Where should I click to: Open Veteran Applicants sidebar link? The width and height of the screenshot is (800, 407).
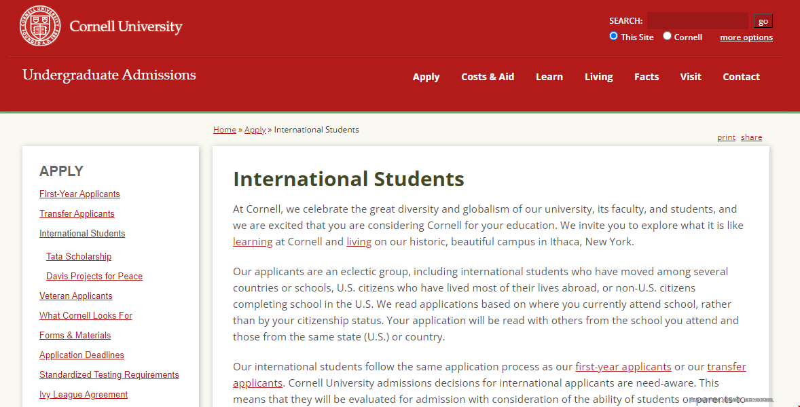(76, 296)
